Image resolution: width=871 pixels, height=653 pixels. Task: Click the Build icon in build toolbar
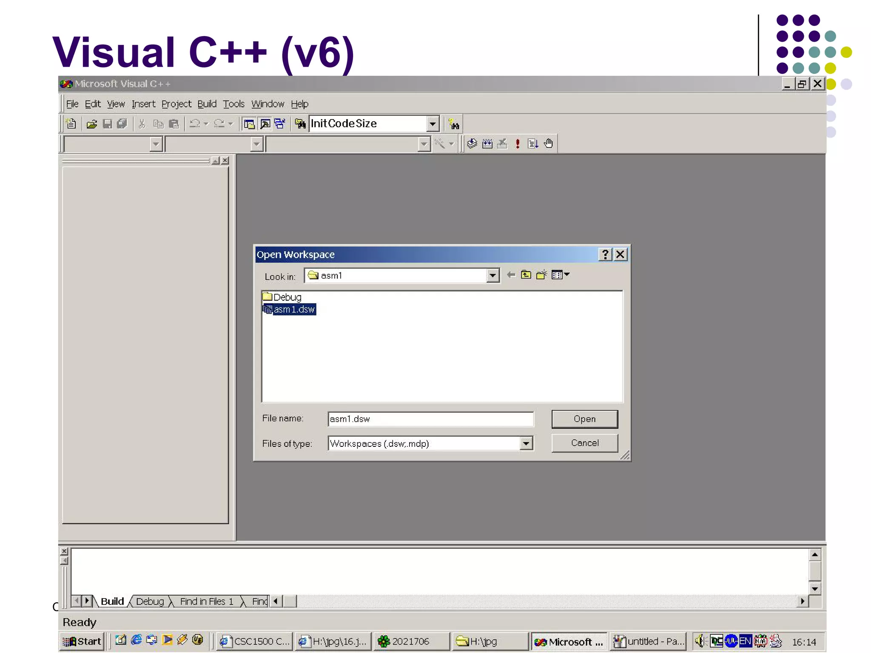[x=487, y=143]
